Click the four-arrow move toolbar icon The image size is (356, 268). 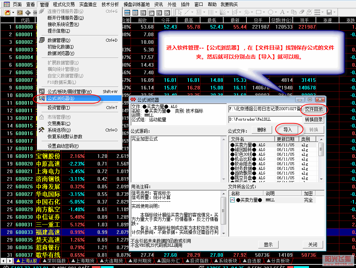coord(28,13)
